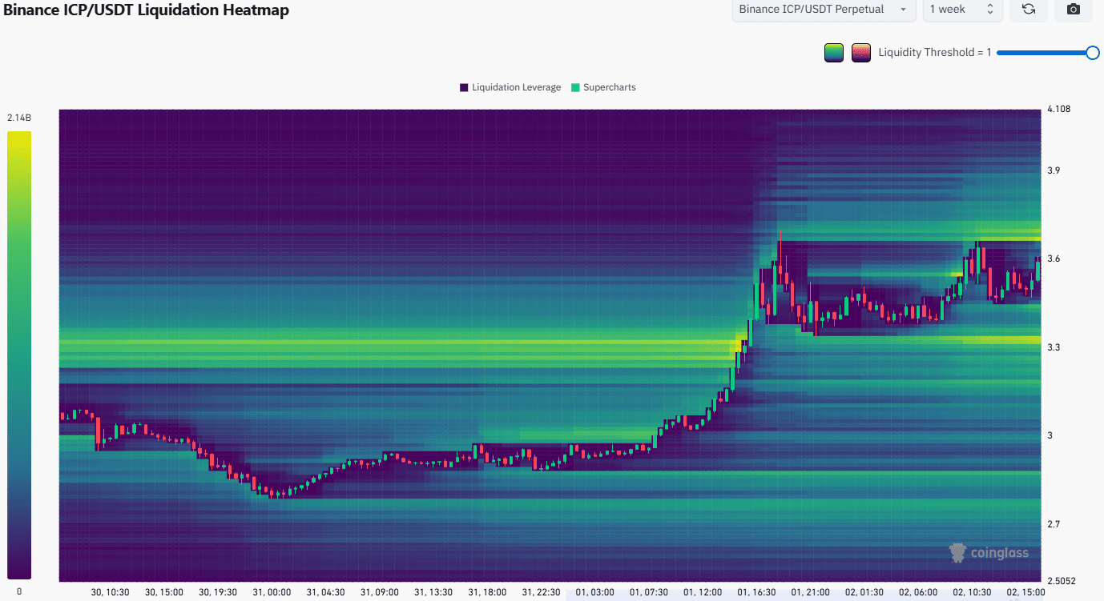Click the Liquidity Threshold slider handle

click(x=1092, y=53)
